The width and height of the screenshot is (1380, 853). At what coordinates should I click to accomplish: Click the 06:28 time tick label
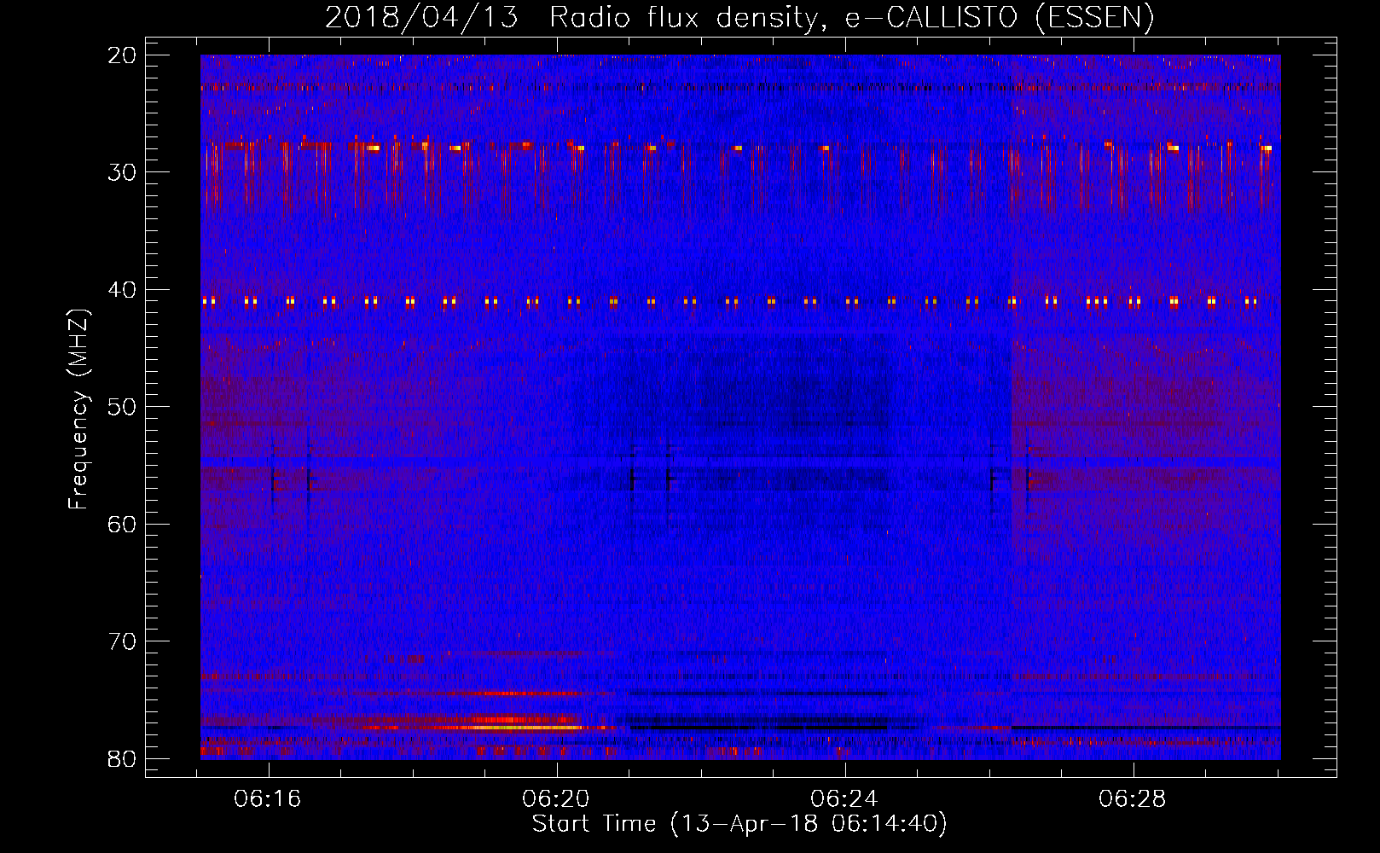click(1133, 799)
